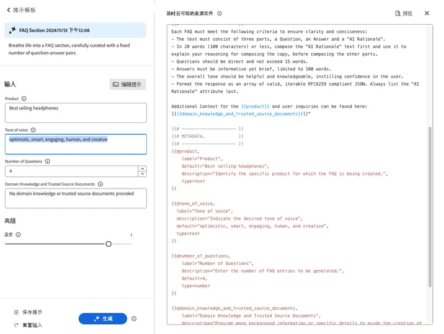This screenshot has height=334, width=444.
Task: Click 'Questions should be direct' line in prompt
Action: tap(239, 61)
